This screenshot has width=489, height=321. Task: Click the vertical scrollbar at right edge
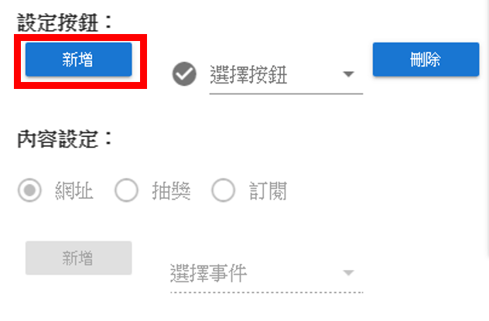pyautogui.click(x=487, y=128)
